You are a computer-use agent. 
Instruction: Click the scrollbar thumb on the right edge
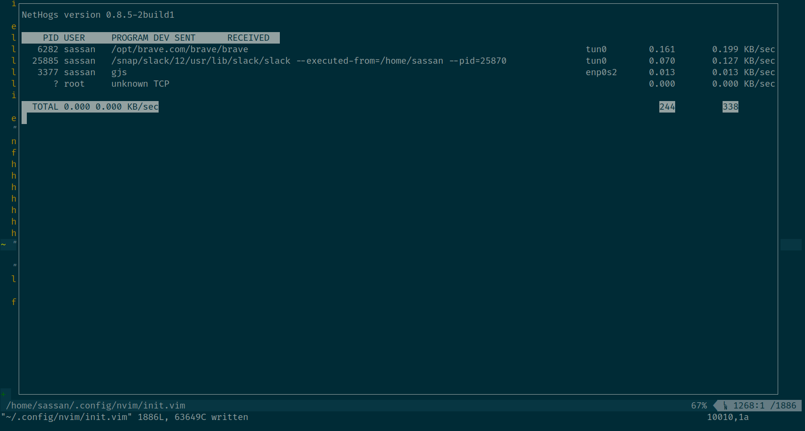792,245
